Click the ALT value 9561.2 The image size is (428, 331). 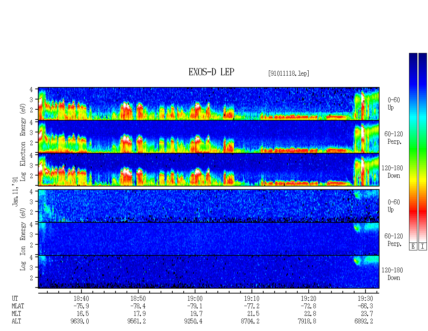(136, 322)
